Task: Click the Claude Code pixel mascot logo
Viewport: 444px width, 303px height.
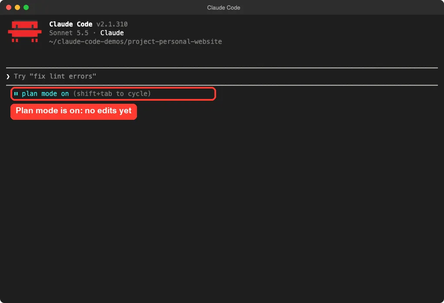Action: pos(25,31)
